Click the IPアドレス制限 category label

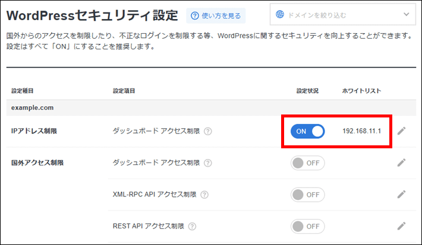point(34,131)
